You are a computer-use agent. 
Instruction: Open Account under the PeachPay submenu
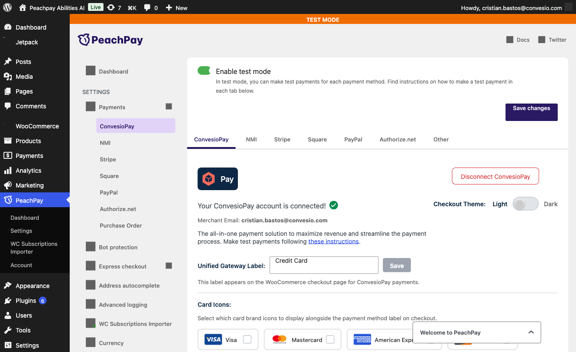pos(21,265)
